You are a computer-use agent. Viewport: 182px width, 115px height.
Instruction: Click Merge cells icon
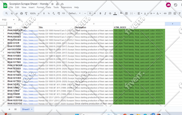[131, 13]
